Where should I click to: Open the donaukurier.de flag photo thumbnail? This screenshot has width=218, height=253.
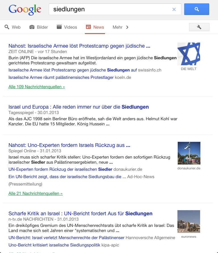pos(189,153)
